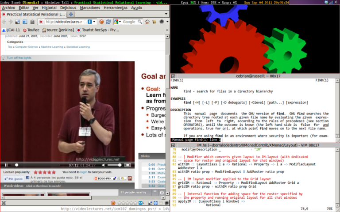Open the Marcadores menu

coord(90,8)
